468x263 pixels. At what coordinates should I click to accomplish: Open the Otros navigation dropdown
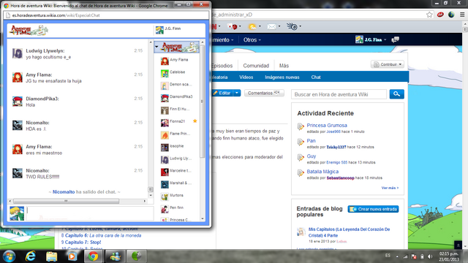pos(252,40)
